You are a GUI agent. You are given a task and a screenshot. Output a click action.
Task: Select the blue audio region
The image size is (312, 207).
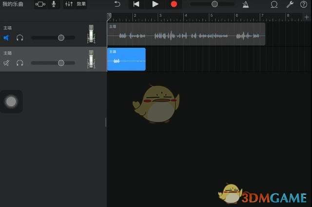coord(126,59)
